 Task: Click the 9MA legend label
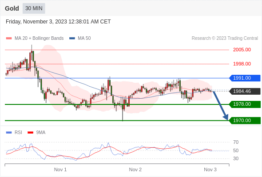click(41, 133)
